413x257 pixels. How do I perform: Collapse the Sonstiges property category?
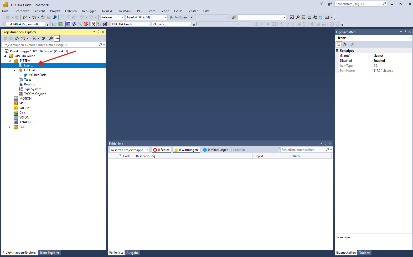(337, 51)
